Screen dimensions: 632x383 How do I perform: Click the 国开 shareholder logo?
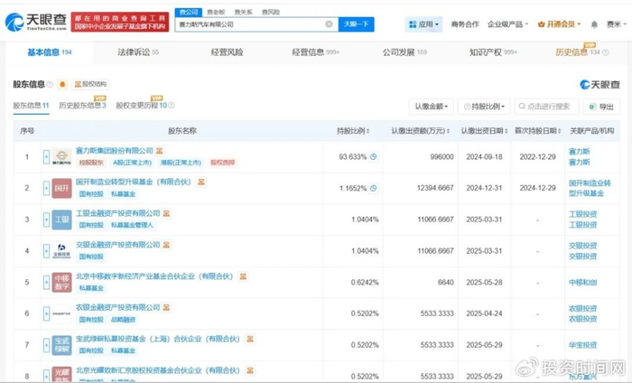click(x=61, y=188)
